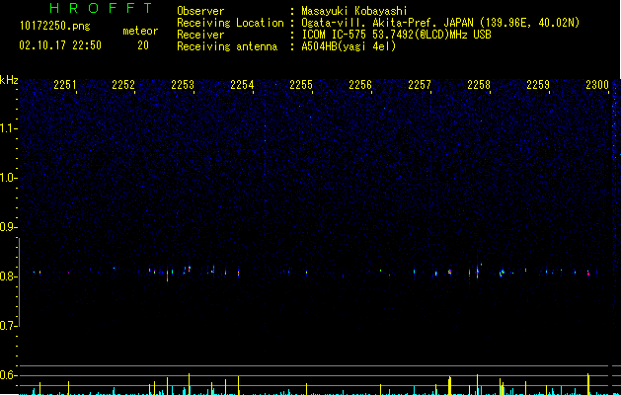Image resolution: width=621 pixels, height=395 pixels.
Task: Click the 2251 time marker
Action: 65,85
